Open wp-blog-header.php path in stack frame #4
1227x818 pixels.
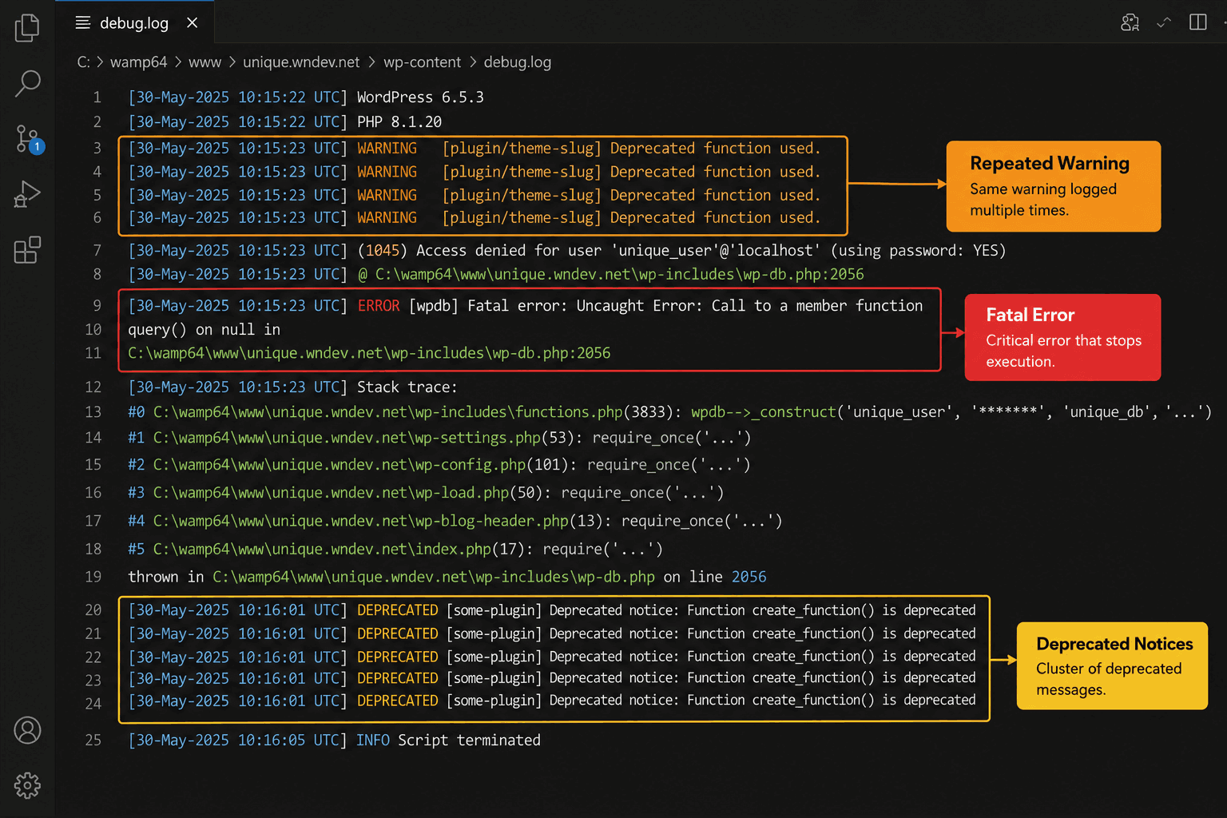(x=361, y=520)
